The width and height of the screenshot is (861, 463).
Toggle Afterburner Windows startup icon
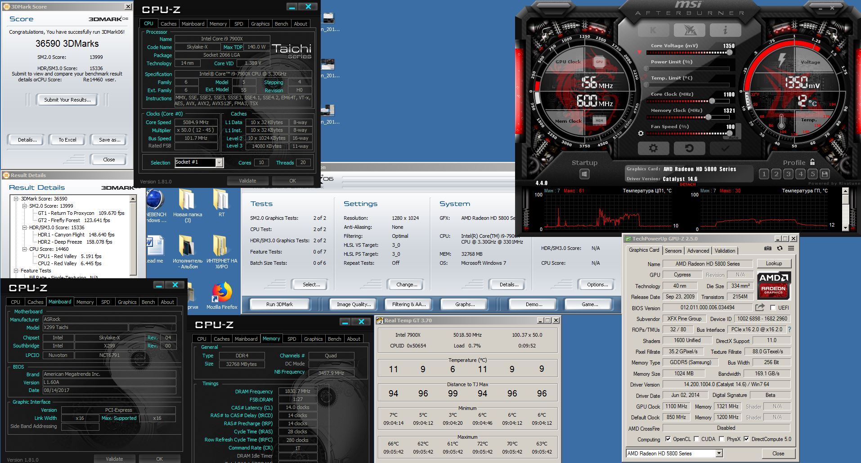point(584,174)
